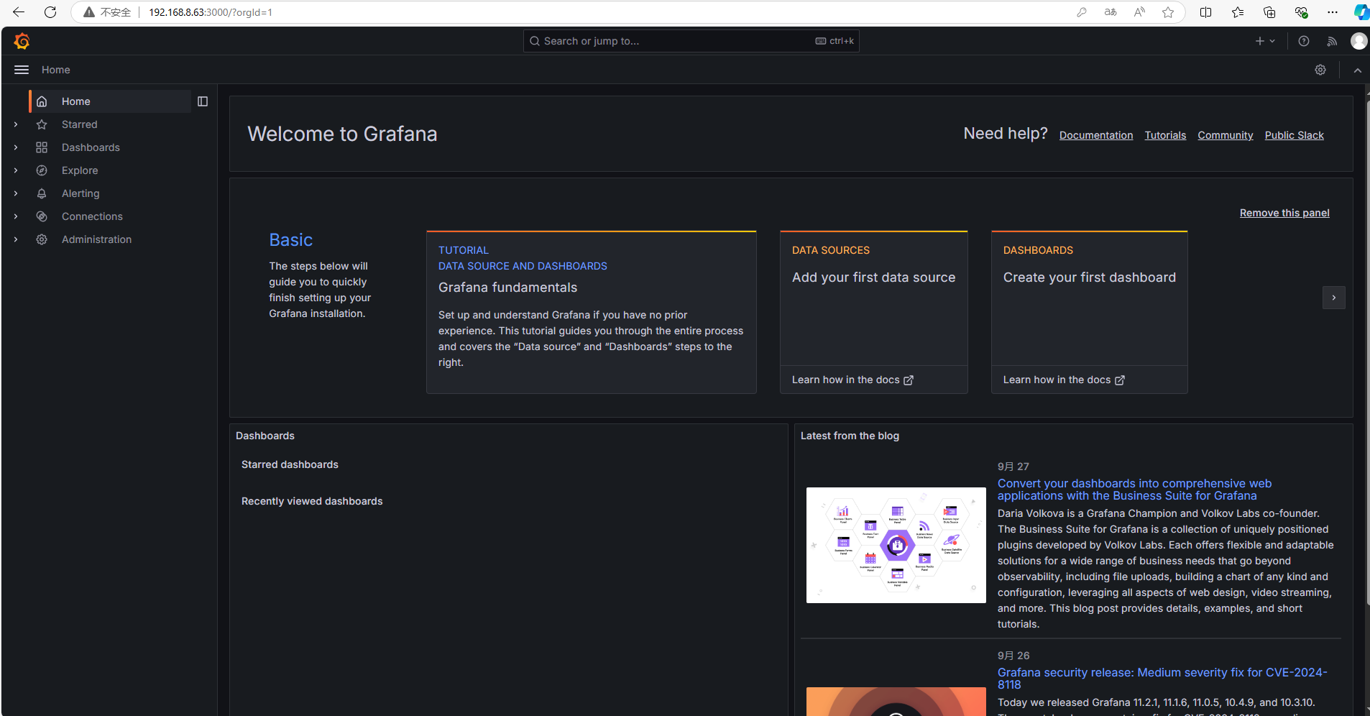
Task: Click the Grafana logo icon
Action: (x=22, y=41)
